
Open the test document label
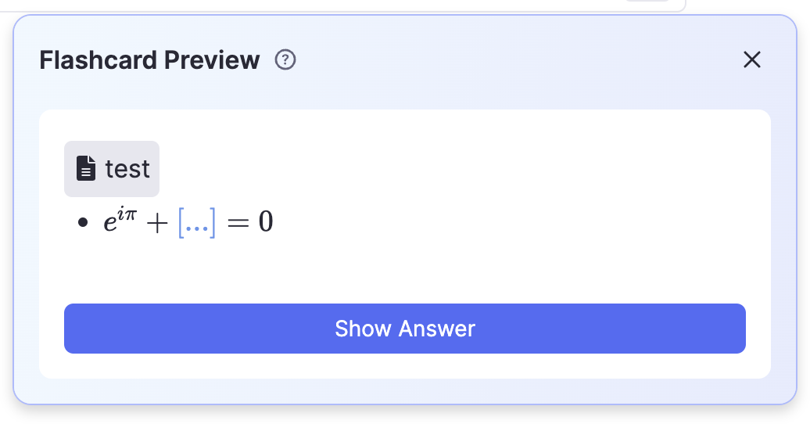pyautogui.click(x=127, y=168)
